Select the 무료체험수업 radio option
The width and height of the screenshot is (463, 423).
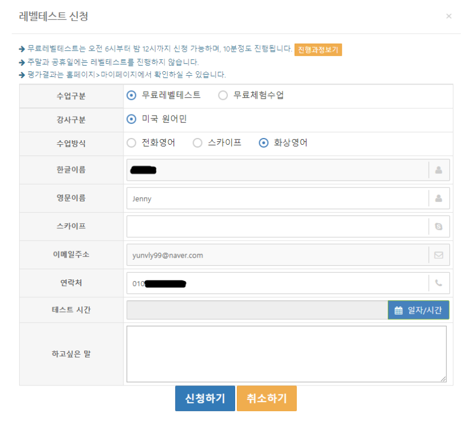[223, 95]
